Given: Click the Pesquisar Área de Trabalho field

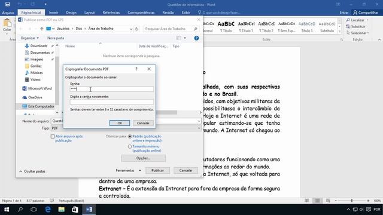Looking at the screenshot, I should [171, 29].
